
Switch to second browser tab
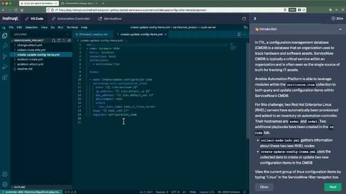click(79, 3)
